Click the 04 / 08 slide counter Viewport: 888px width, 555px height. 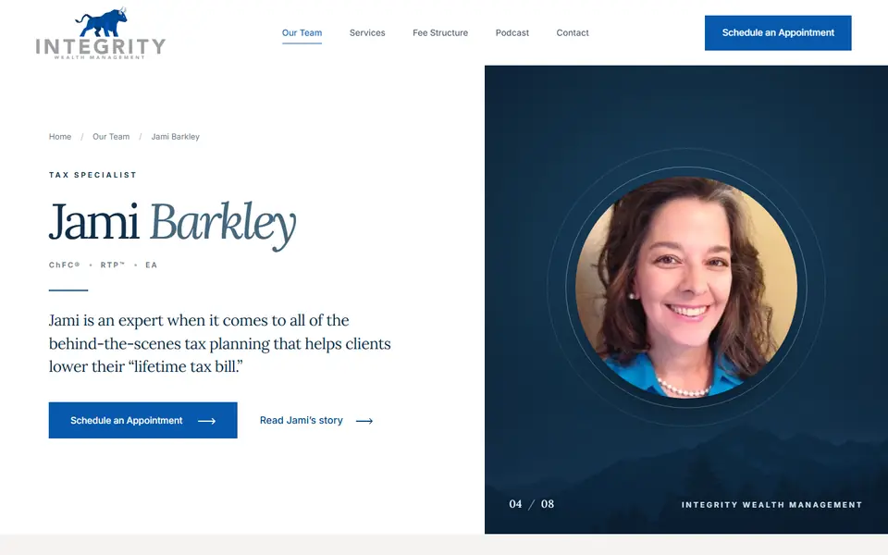point(531,504)
